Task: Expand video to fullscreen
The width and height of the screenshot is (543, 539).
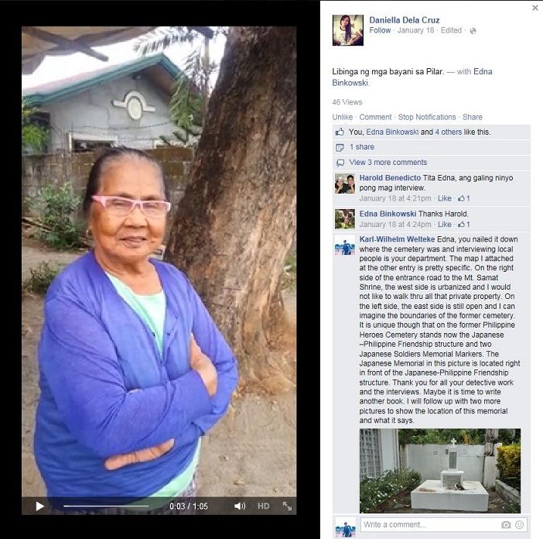Action: [x=287, y=506]
